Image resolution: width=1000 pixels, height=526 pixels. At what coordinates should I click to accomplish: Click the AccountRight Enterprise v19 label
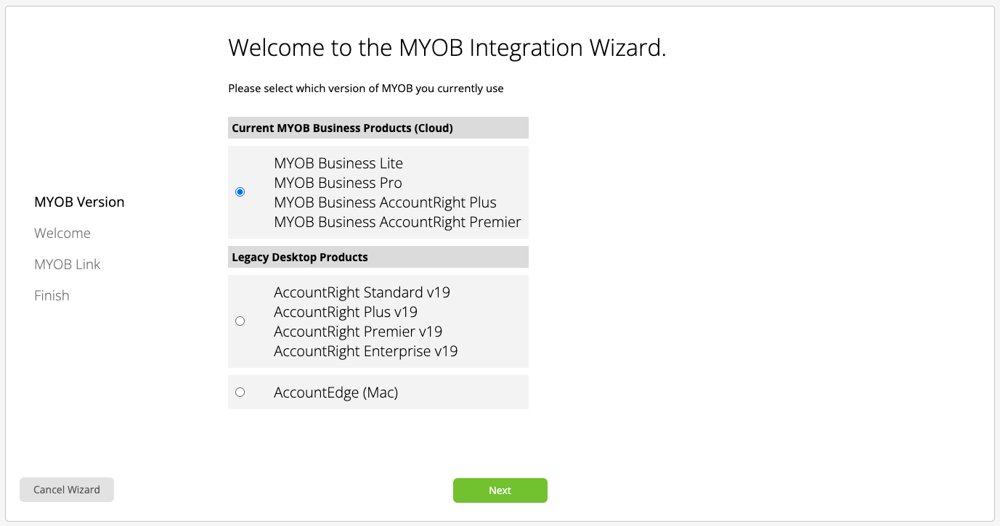pyautogui.click(x=365, y=351)
